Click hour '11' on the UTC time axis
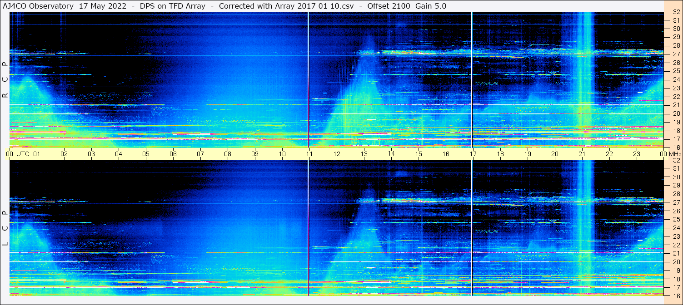 point(309,154)
